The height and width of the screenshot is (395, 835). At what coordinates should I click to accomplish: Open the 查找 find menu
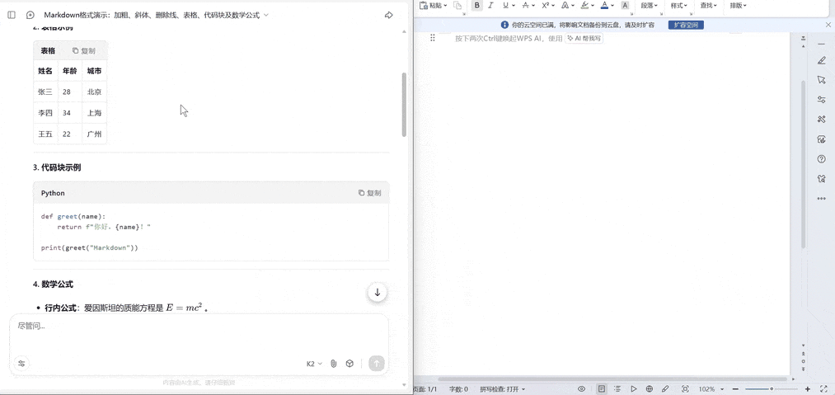708,5
